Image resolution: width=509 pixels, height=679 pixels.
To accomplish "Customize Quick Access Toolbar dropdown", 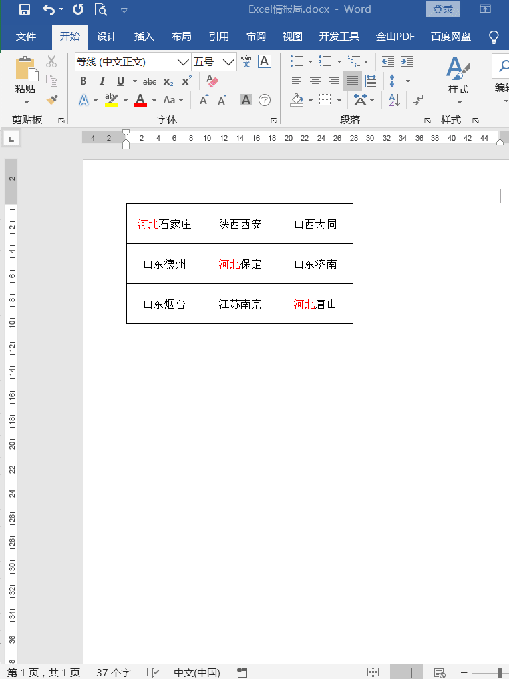I will (x=124, y=9).
